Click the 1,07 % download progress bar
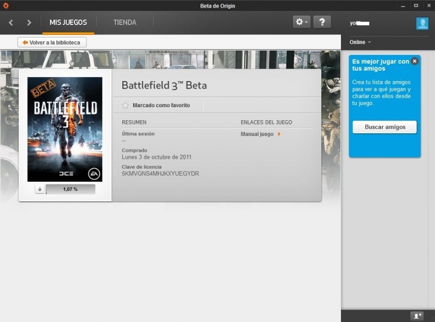The image size is (435, 322). [71, 189]
